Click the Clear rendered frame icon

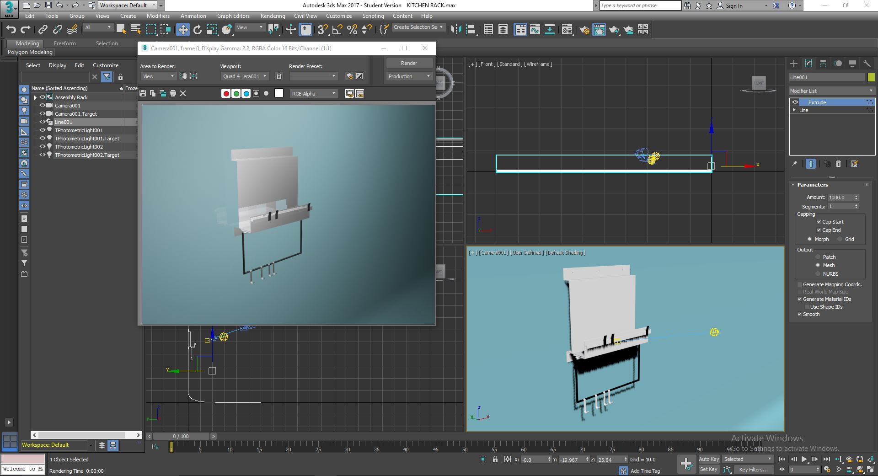coord(183,93)
